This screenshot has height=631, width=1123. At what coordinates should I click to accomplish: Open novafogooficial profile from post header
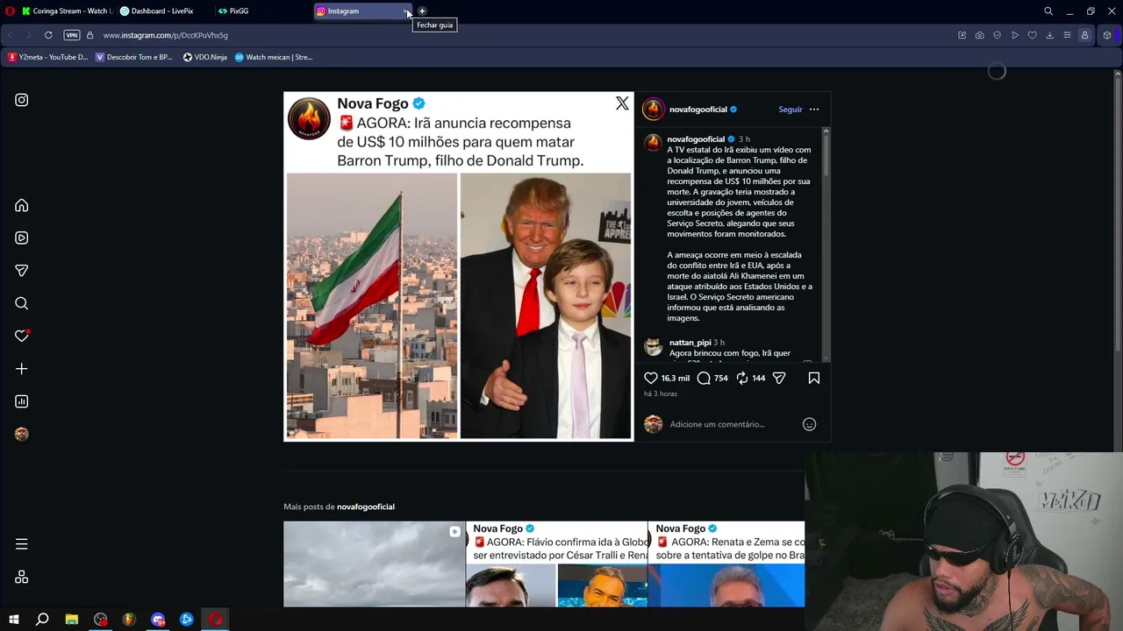click(x=698, y=110)
